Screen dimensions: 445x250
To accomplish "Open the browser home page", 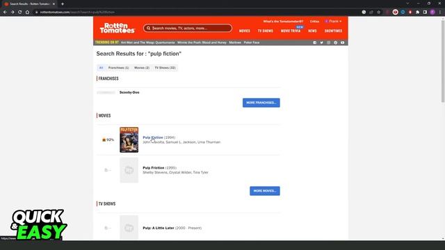I will click(27, 12).
